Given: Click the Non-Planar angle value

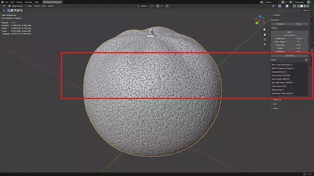Looking at the screenshot, I should click(299, 42).
